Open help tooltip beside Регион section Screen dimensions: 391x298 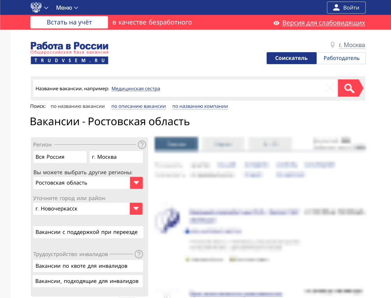142,145
